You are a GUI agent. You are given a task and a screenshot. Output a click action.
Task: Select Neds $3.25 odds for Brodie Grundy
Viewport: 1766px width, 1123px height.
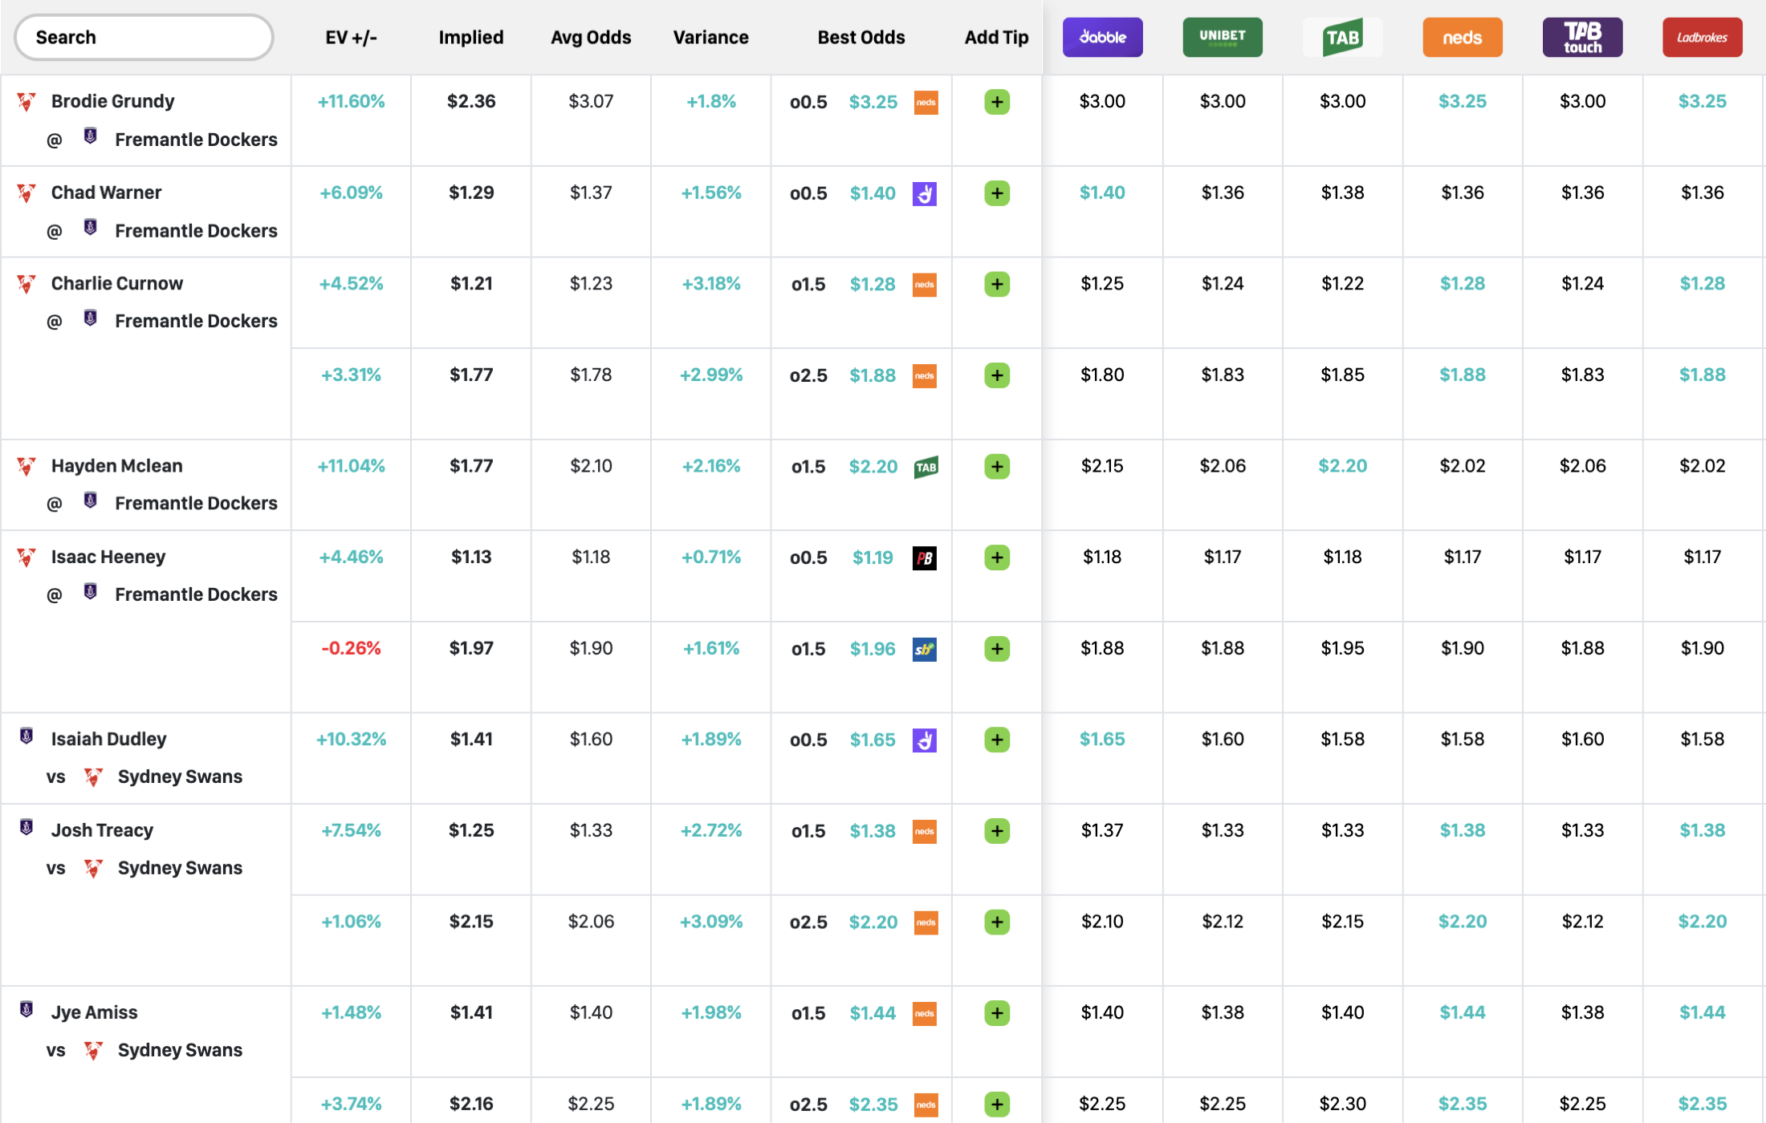coord(1462,101)
